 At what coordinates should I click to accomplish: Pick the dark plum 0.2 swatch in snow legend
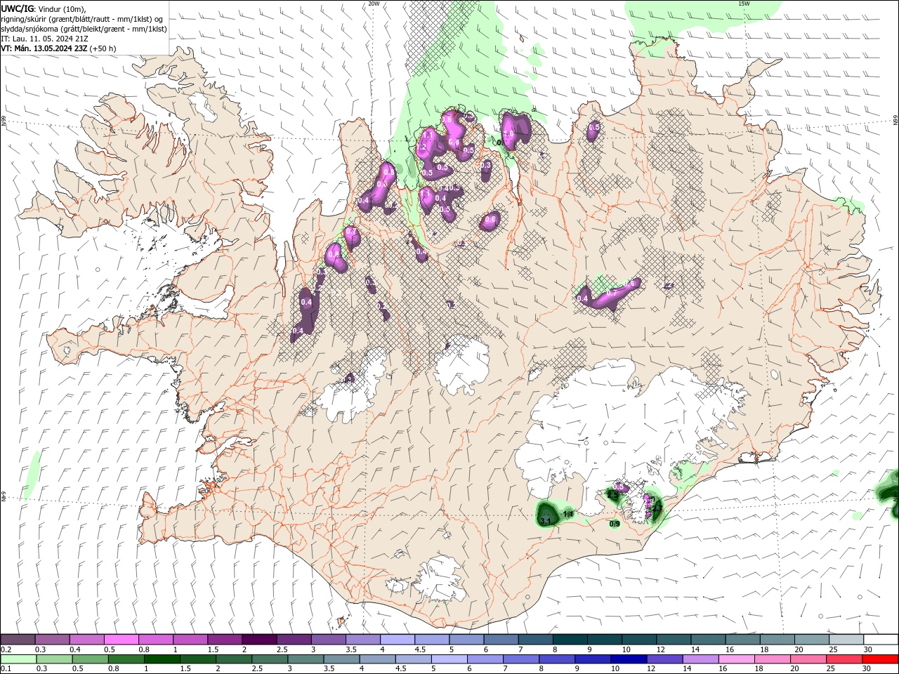18,640
